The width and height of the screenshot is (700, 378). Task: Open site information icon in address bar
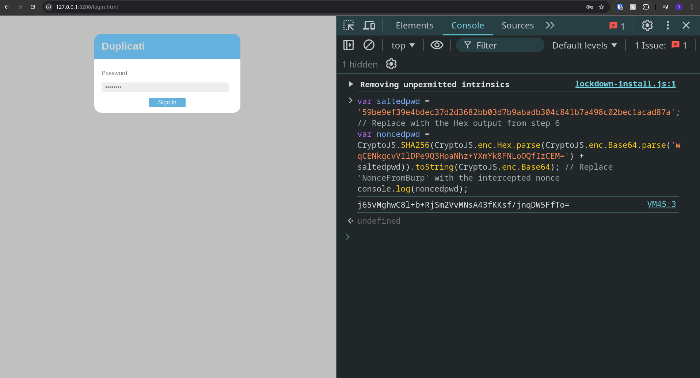pyautogui.click(x=49, y=7)
